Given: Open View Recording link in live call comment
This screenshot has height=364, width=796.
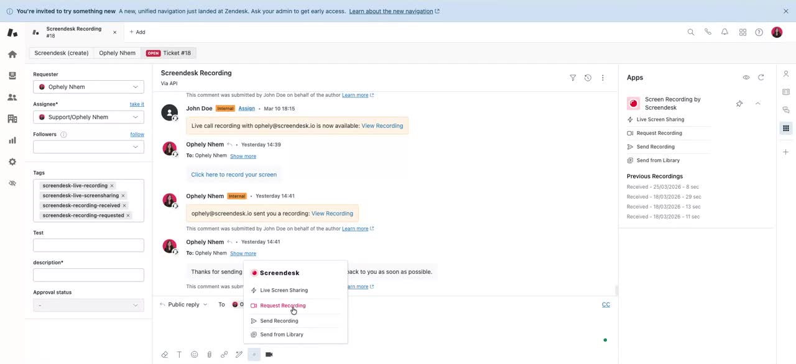Looking at the screenshot, I should click(x=382, y=125).
